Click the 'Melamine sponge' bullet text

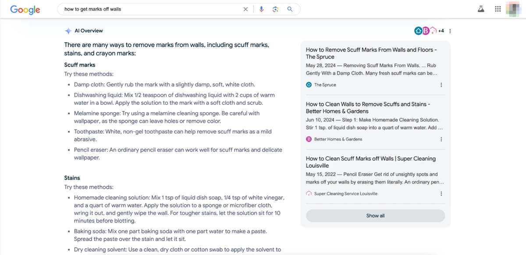tap(167, 117)
